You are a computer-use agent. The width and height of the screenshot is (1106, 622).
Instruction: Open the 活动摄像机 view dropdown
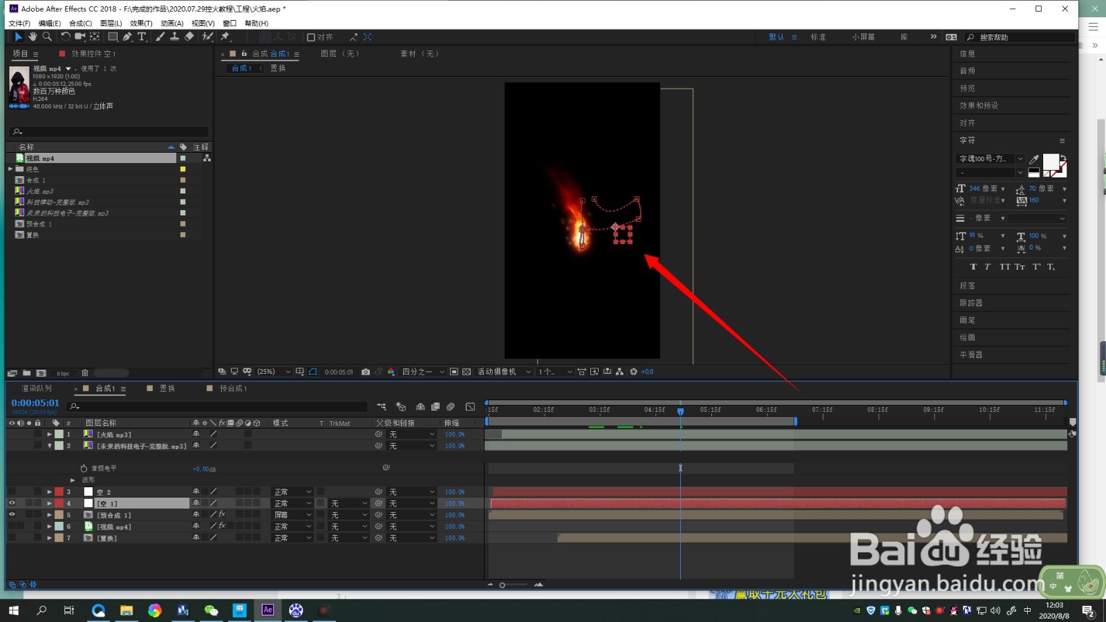(x=504, y=372)
